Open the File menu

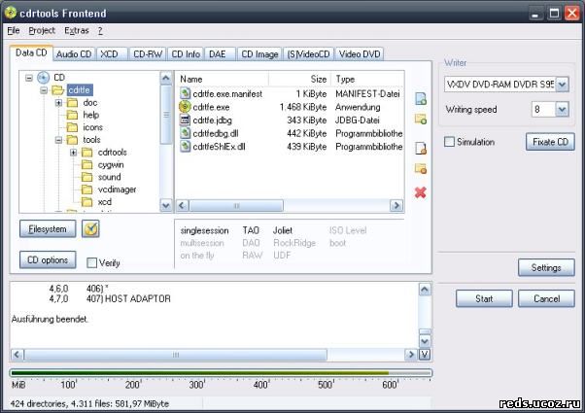[x=14, y=30]
